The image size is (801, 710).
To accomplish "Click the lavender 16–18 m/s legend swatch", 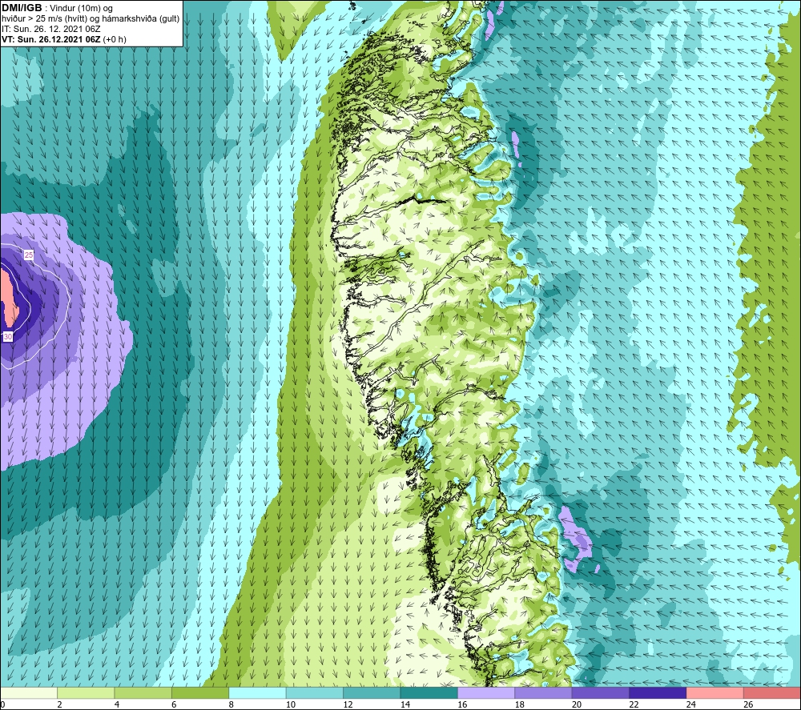I will click(x=486, y=692).
